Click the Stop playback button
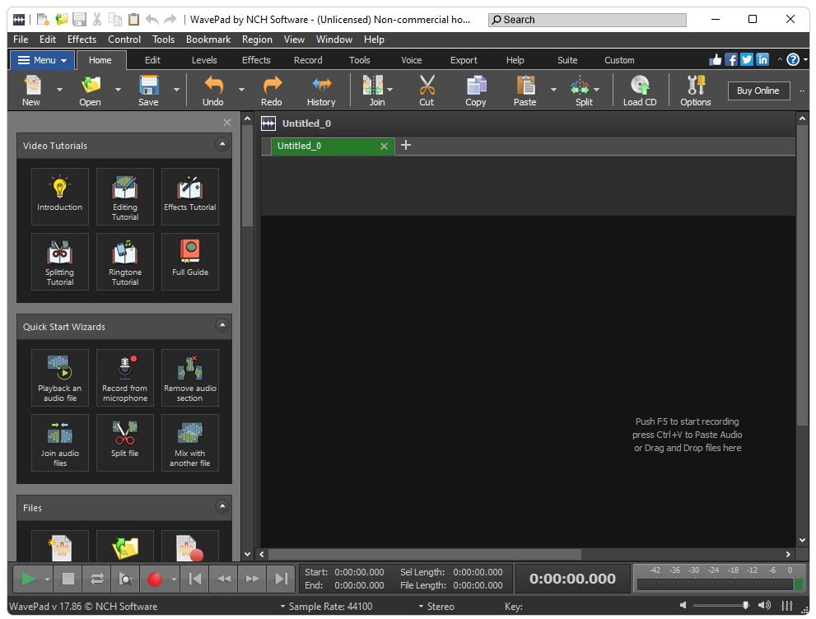The image size is (816, 619). tap(68, 579)
